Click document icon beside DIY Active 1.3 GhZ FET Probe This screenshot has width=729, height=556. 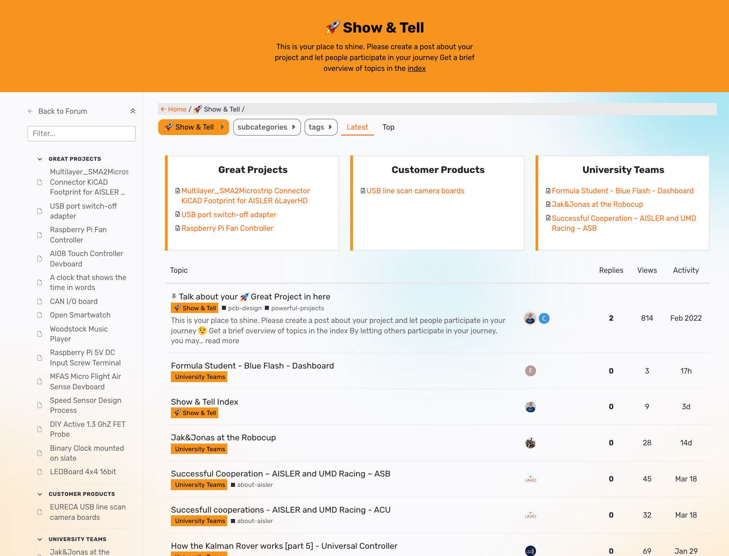[x=39, y=429]
